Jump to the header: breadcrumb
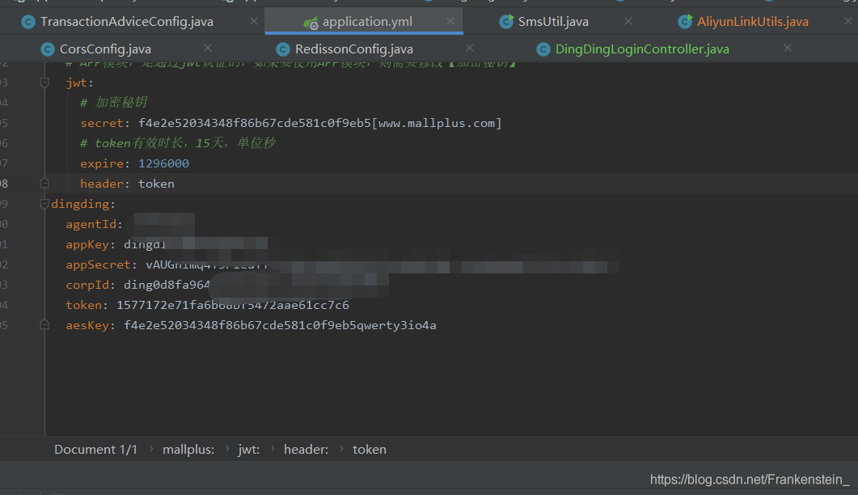 point(306,450)
